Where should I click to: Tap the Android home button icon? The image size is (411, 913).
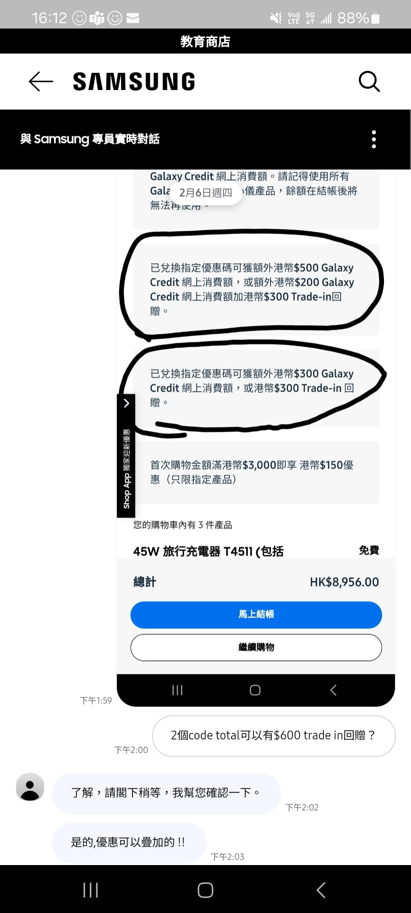click(205, 890)
